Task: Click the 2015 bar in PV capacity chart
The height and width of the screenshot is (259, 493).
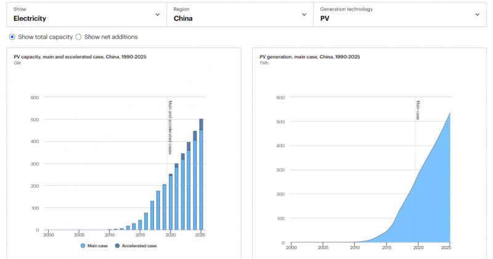Action: click(140, 225)
